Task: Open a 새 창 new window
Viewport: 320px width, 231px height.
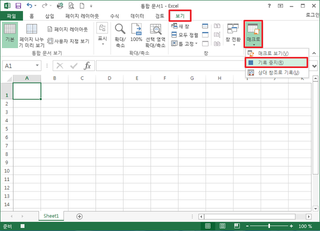Action: [x=180, y=26]
